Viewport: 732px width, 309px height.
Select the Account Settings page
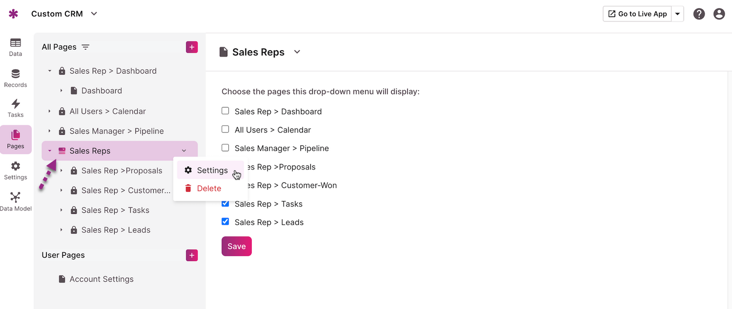101,279
